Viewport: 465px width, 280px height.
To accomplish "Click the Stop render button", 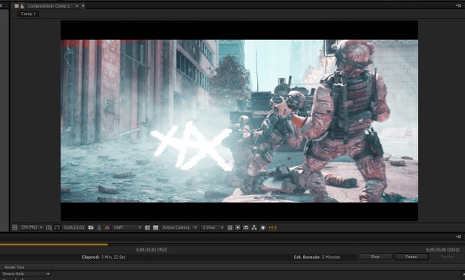I will pyautogui.click(x=376, y=257).
